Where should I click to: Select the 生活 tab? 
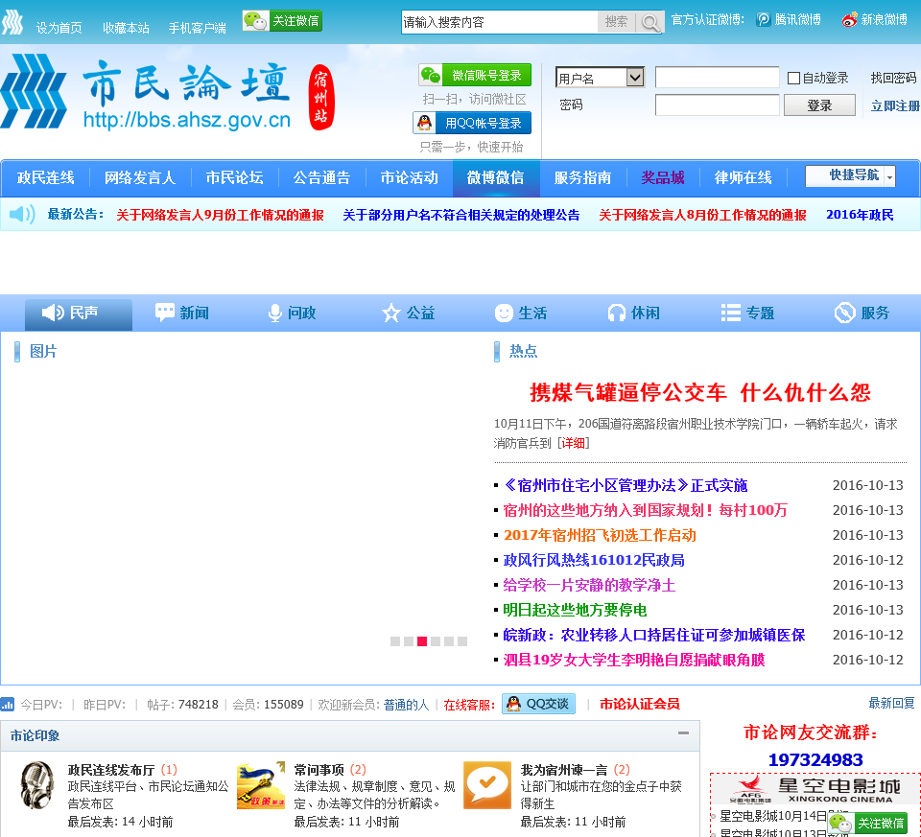tap(521, 313)
